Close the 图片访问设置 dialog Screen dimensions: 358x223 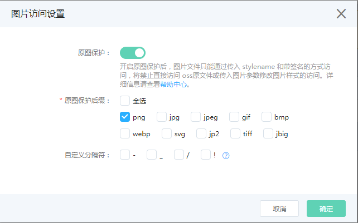(341, 14)
